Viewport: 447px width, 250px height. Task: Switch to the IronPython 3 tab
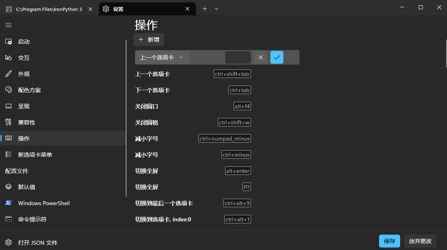48,9
